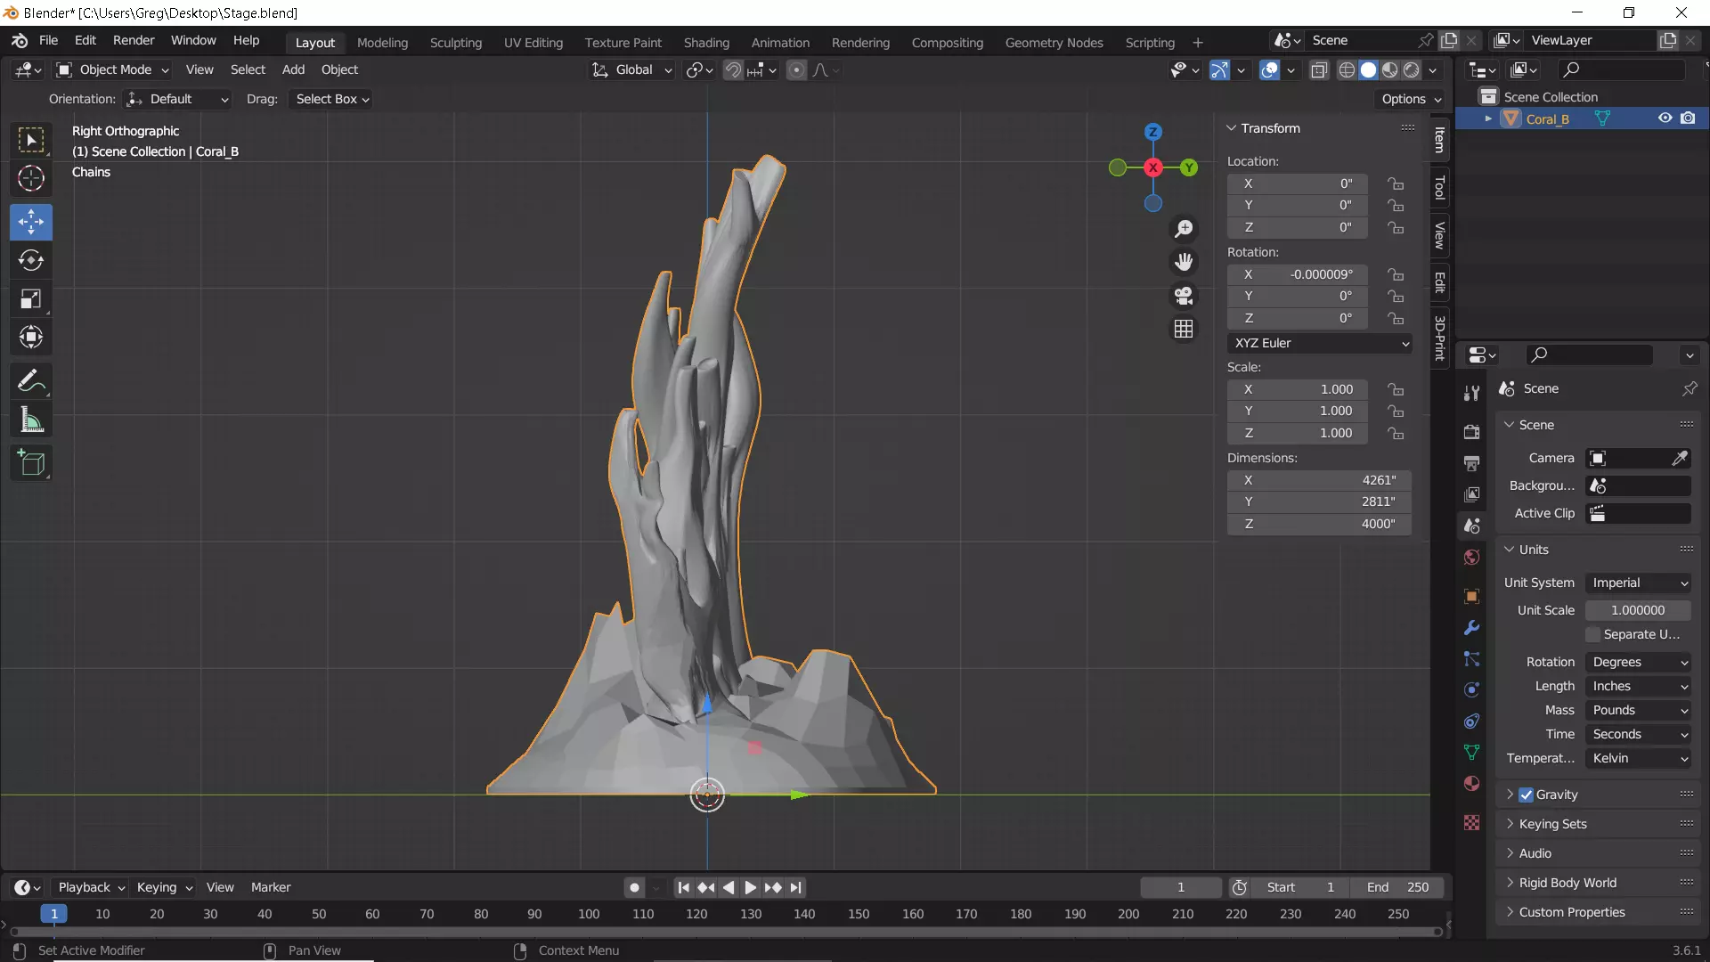1710x962 pixels.
Task: Click the Add Cube tool
Action: [x=31, y=463]
